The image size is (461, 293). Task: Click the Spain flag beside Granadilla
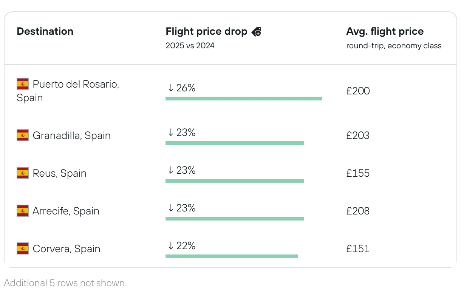[23, 135]
